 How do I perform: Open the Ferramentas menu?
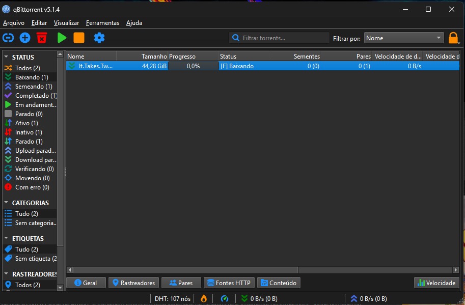(102, 23)
